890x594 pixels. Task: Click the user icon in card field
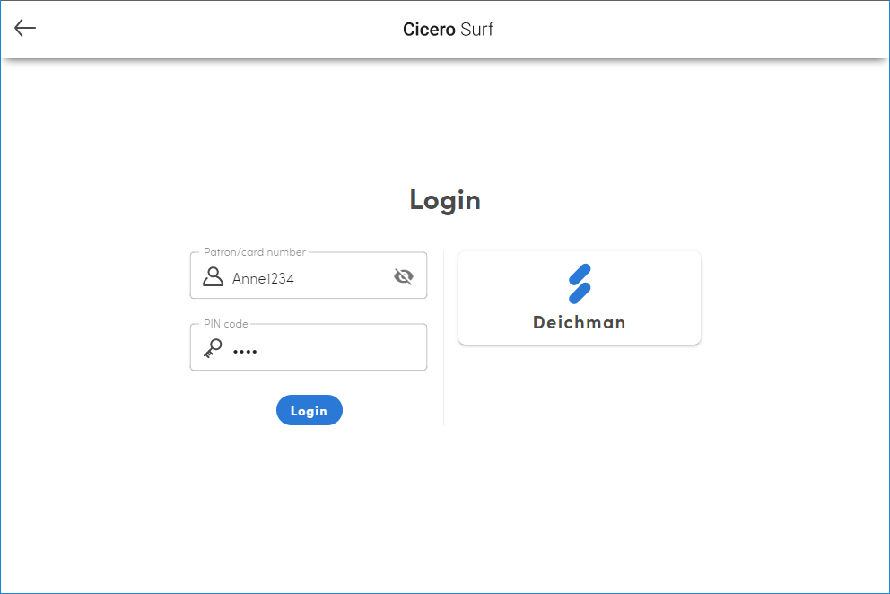213,276
